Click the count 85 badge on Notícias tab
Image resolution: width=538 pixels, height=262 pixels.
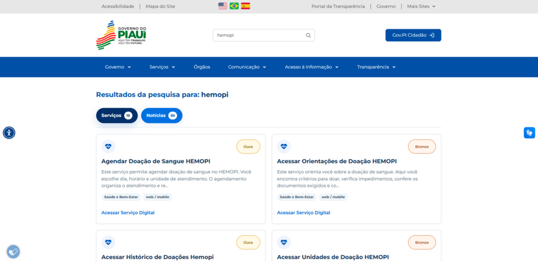tap(172, 116)
